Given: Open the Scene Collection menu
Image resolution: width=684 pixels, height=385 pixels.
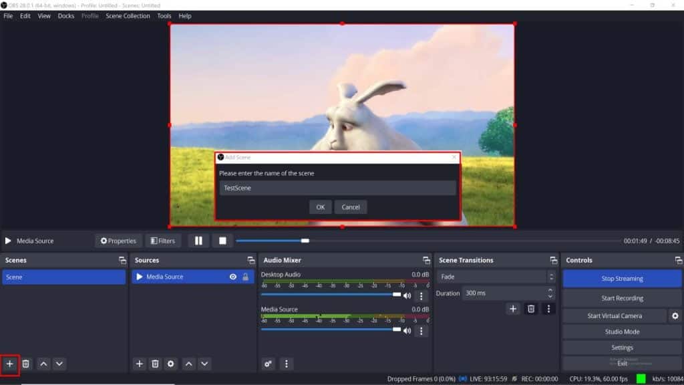Looking at the screenshot, I should tap(128, 16).
